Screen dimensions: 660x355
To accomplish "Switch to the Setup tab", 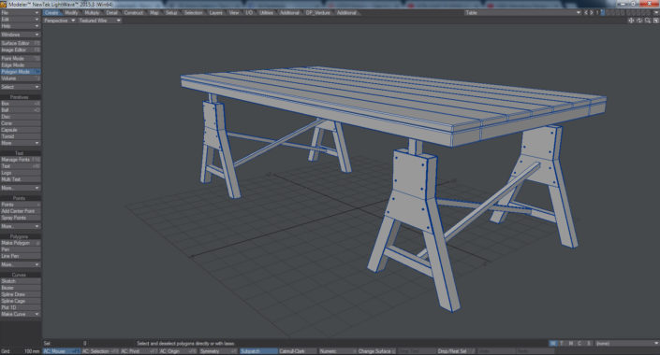I will (x=171, y=12).
